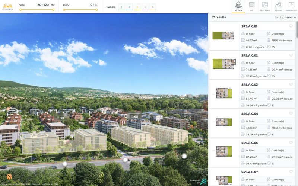Click building marker labeled 65

coord(134,116)
